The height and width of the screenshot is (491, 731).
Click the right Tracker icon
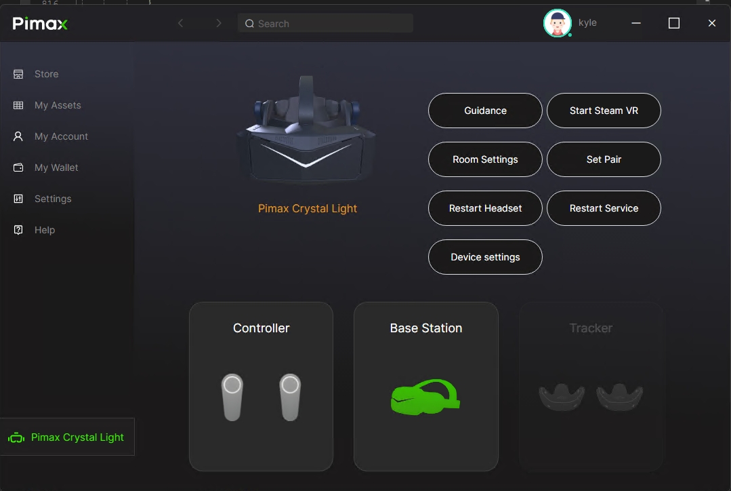620,397
